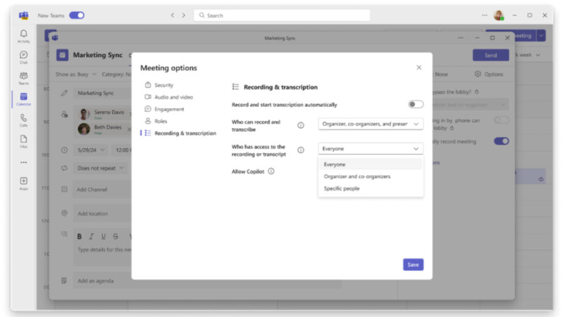Open Settings and more ellipsis in title bar
Screen dimensions: 564x317
484,16
